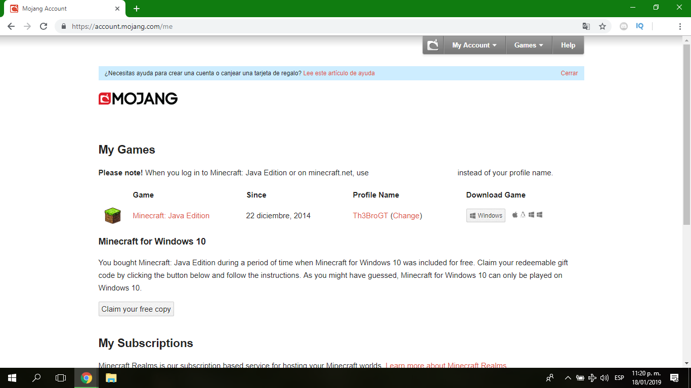This screenshot has height=388, width=691.
Task: Click the 'My Subscriptions' heading
Action: pos(146,344)
